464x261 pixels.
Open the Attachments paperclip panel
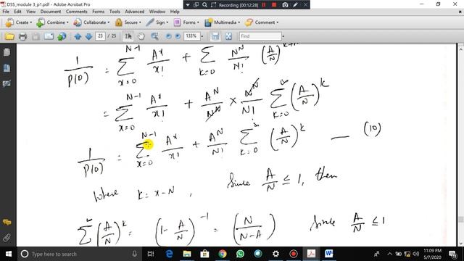[7, 238]
